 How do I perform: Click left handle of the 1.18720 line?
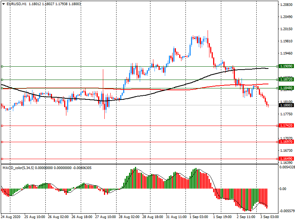2,80
